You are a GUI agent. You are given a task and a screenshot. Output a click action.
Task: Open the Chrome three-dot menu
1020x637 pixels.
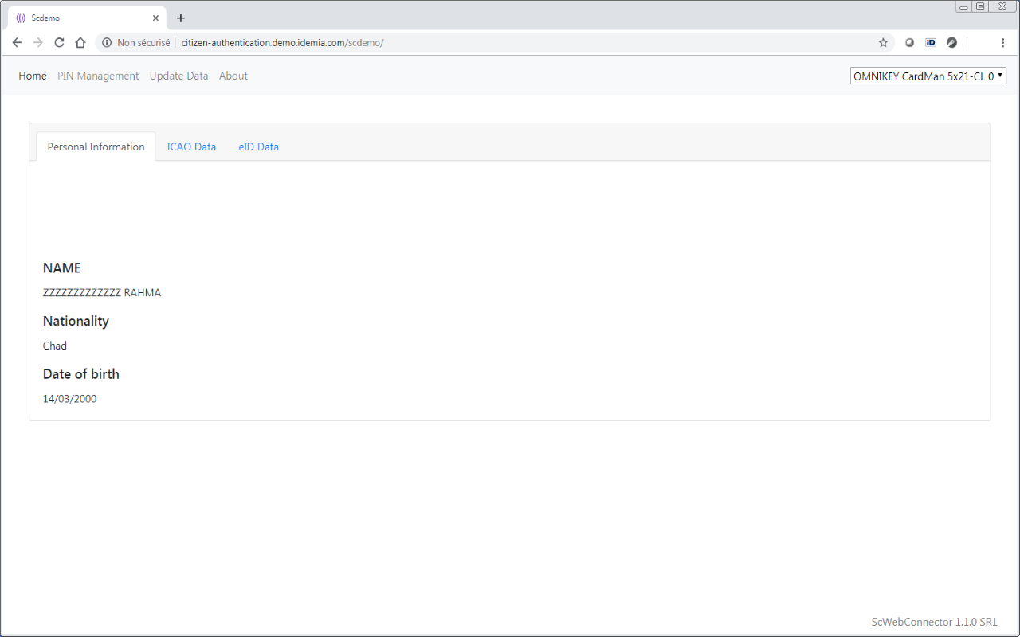pos(1002,42)
